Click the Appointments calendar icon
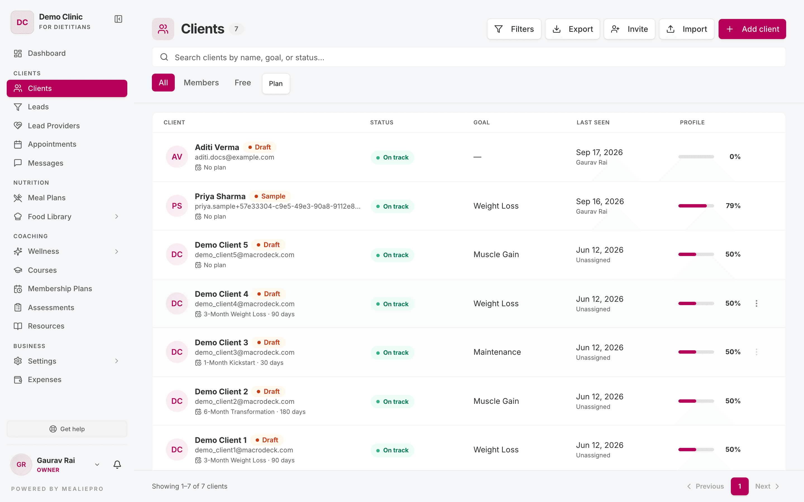This screenshot has height=502, width=804. click(18, 144)
